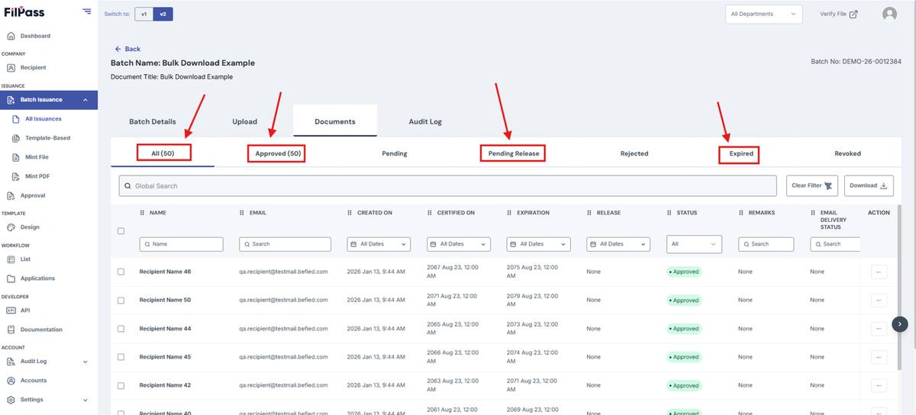Open the Expiration All Dates filter
916x415 pixels.
[x=538, y=244]
